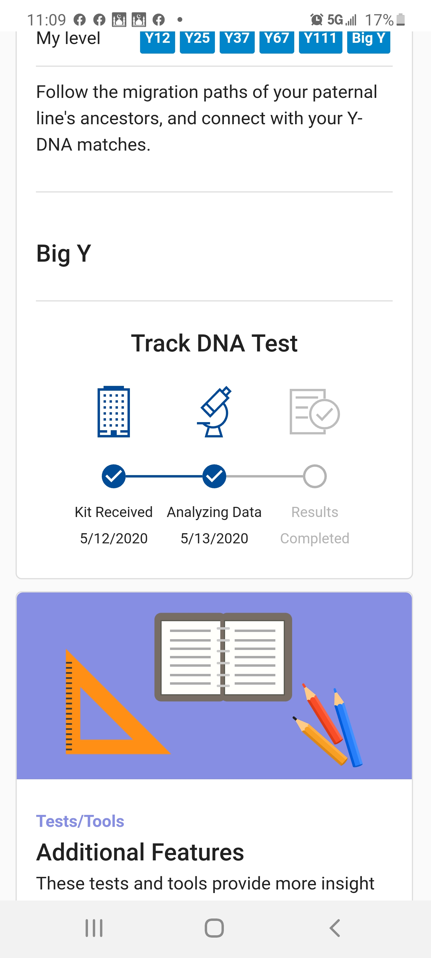431x958 pixels.
Task: Tap the orange triangle ruler illustration
Action: (x=117, y=702)
